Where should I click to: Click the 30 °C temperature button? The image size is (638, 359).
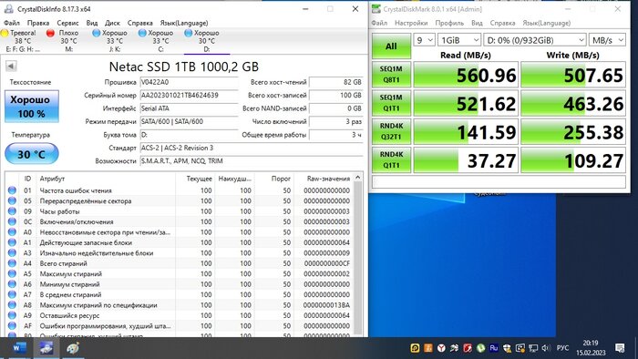tap(32, 154)
